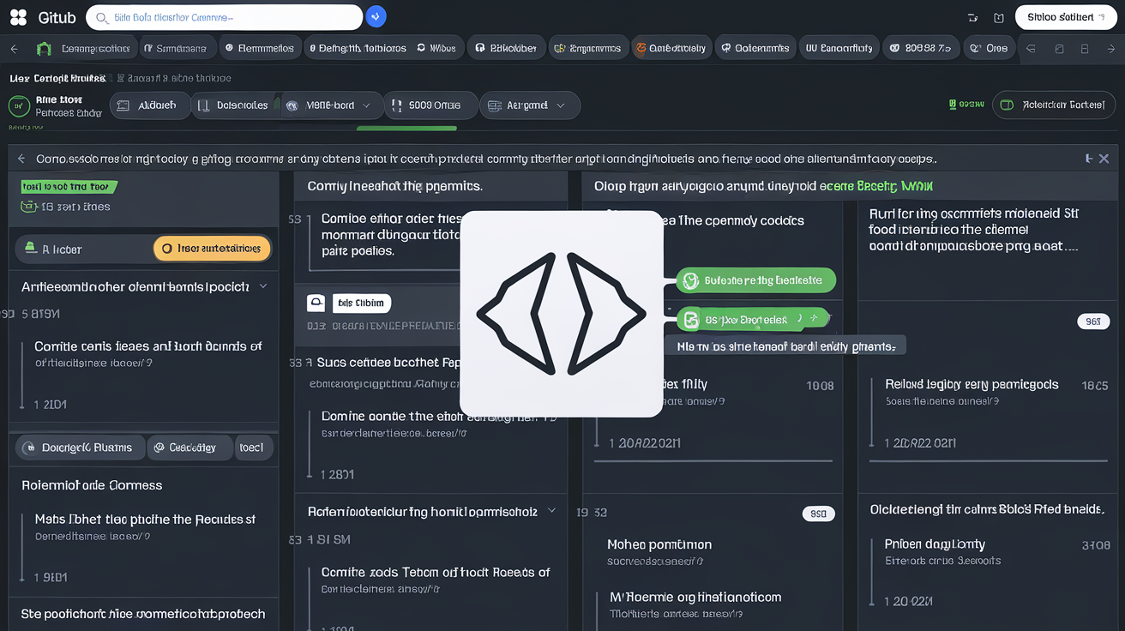Open the Flemmmelos tab
1125x631 pixels.
260,49
